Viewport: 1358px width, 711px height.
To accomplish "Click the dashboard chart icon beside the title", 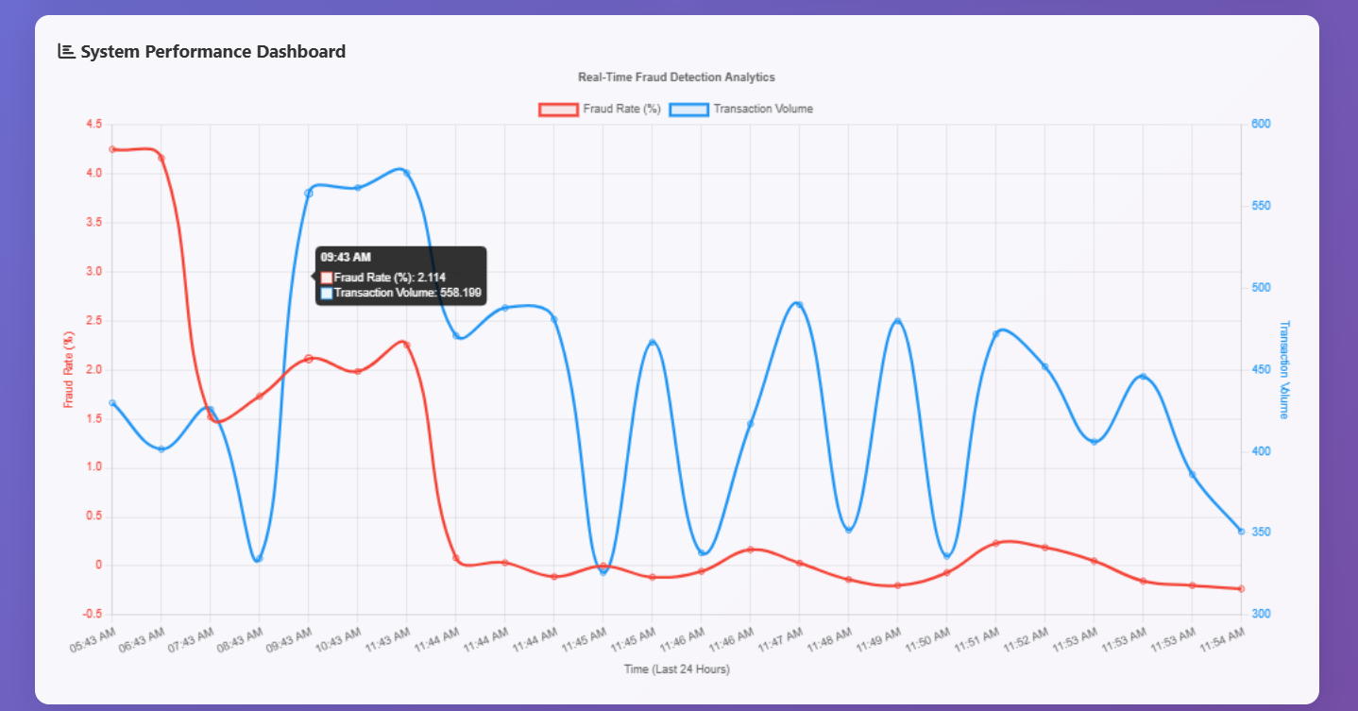I will (66, 51).
